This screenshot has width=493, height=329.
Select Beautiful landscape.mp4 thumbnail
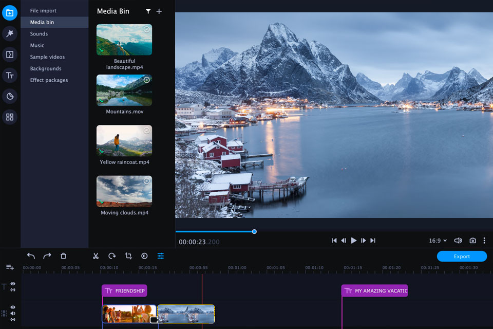pyautogui.click(x=124, y=40)
